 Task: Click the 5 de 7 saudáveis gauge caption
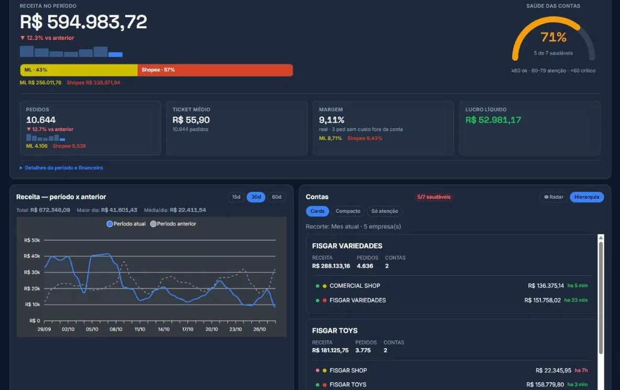(x=553, y=53)
